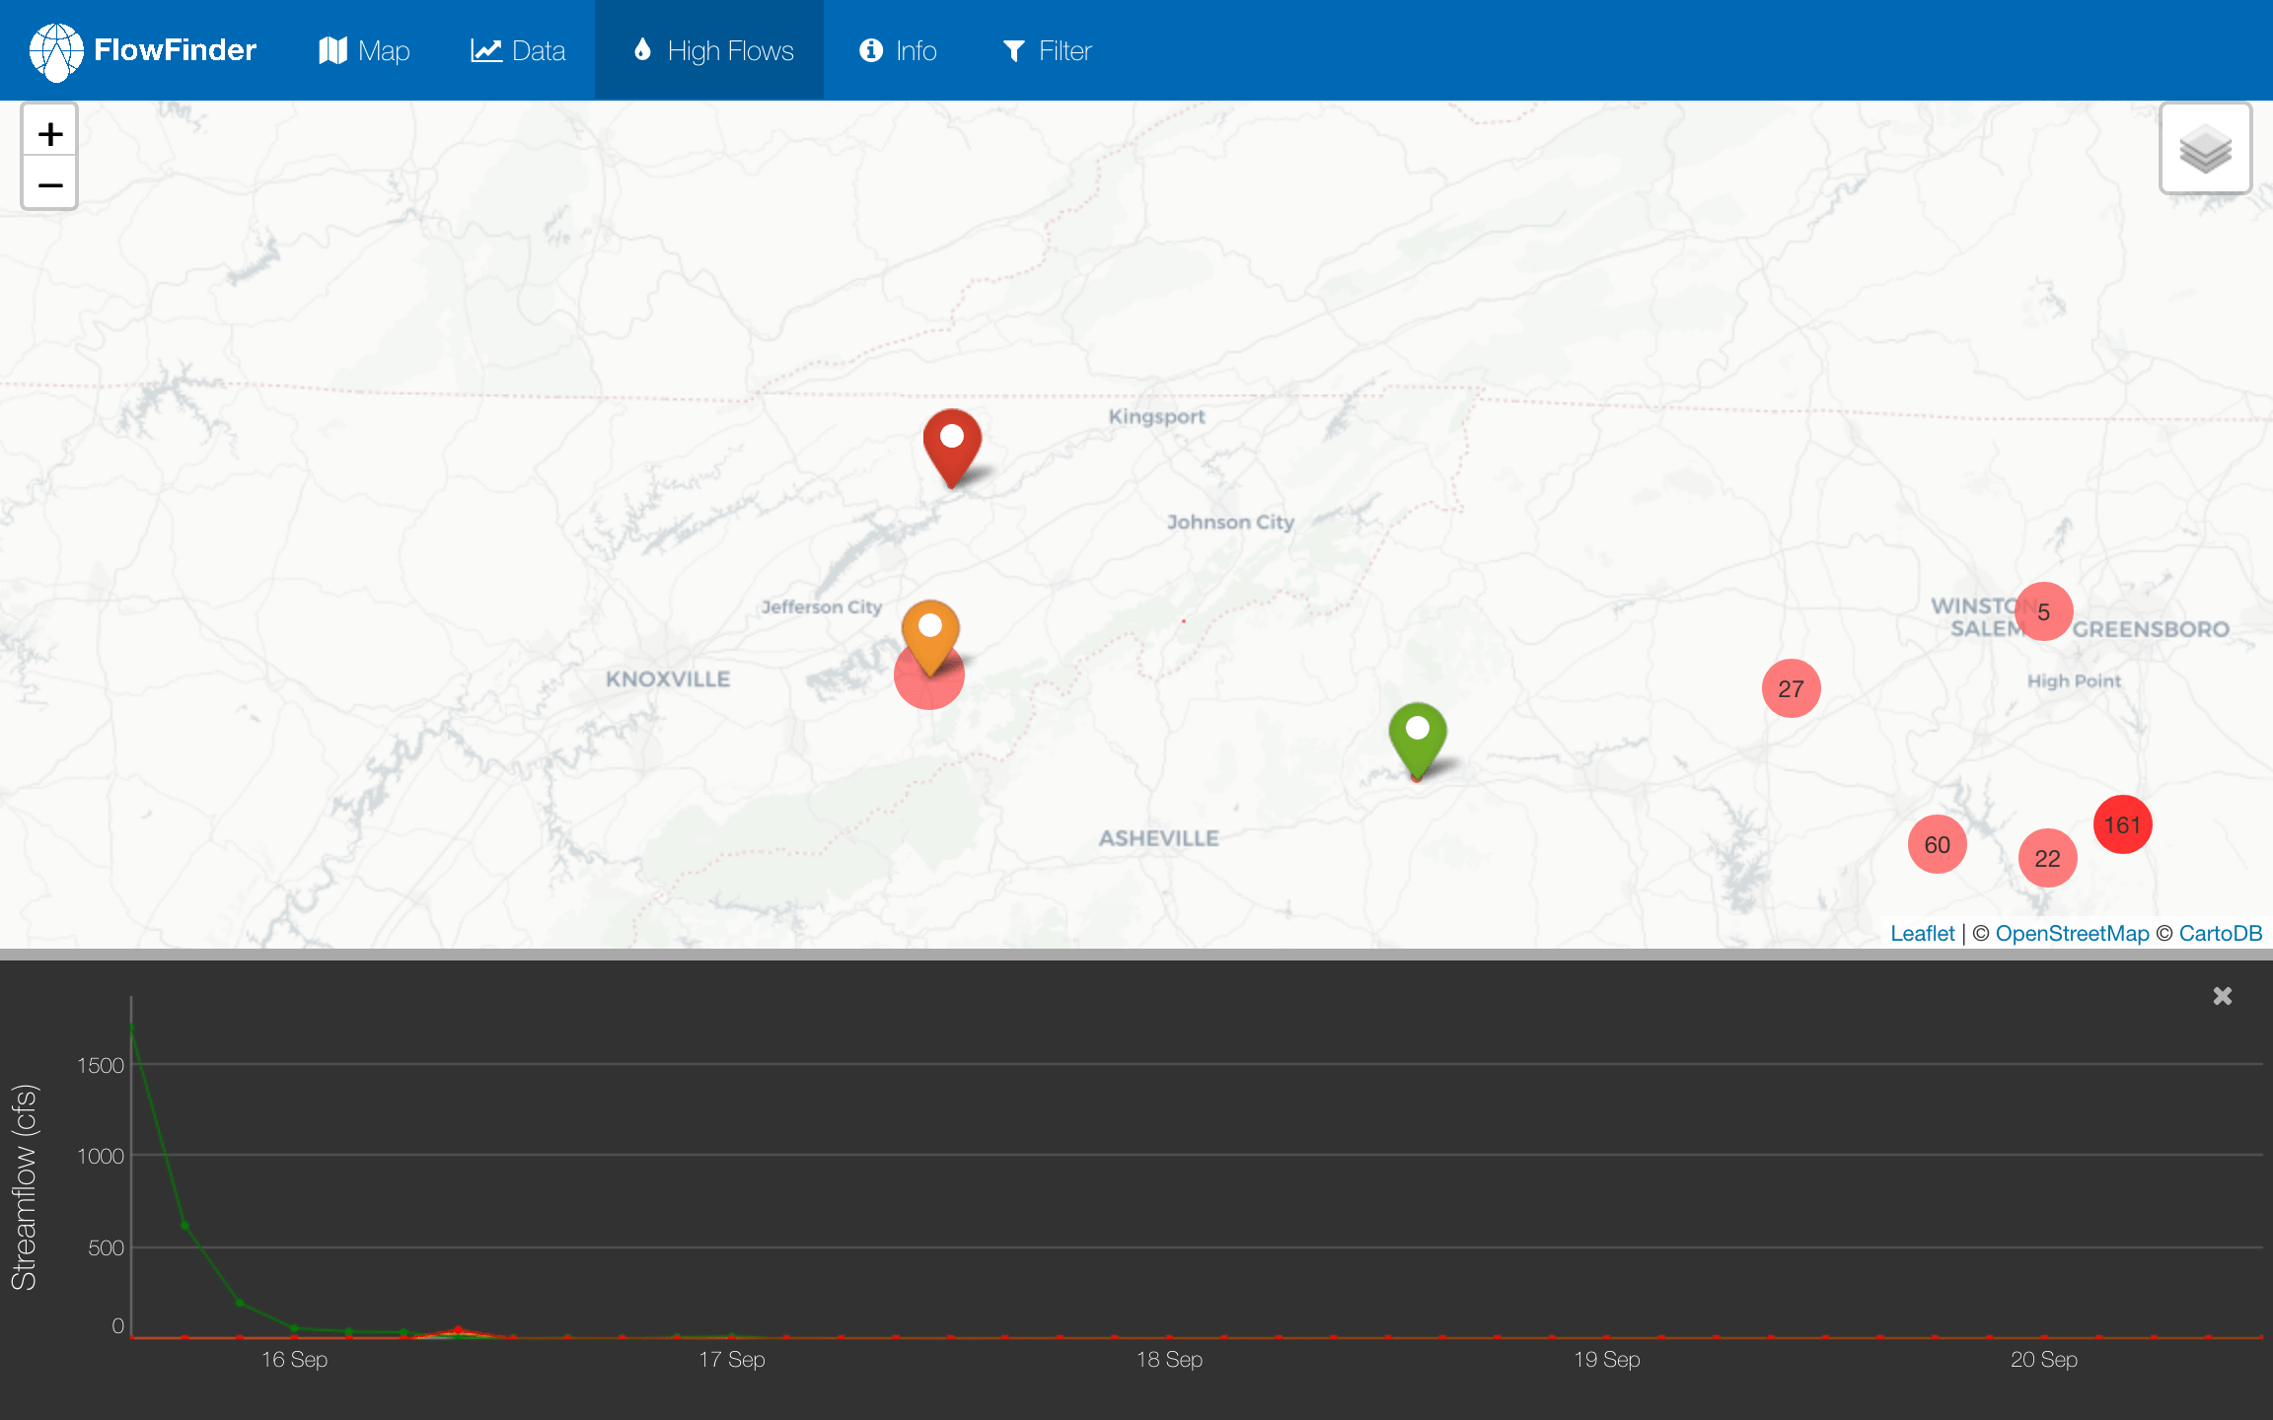Select the red map pin marker
The width and height of the screenshot is (2273, 1420).
click(952, 448)
